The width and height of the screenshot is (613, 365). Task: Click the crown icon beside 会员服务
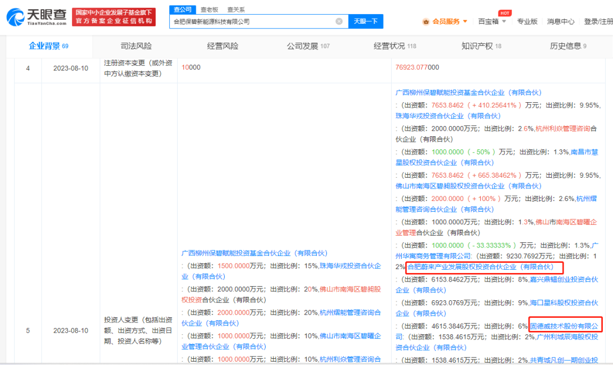coord(426,22)
